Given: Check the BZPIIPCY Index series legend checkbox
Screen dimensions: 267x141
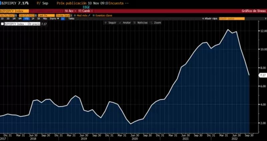Looking at the screenshot, I should pos(2,24).
